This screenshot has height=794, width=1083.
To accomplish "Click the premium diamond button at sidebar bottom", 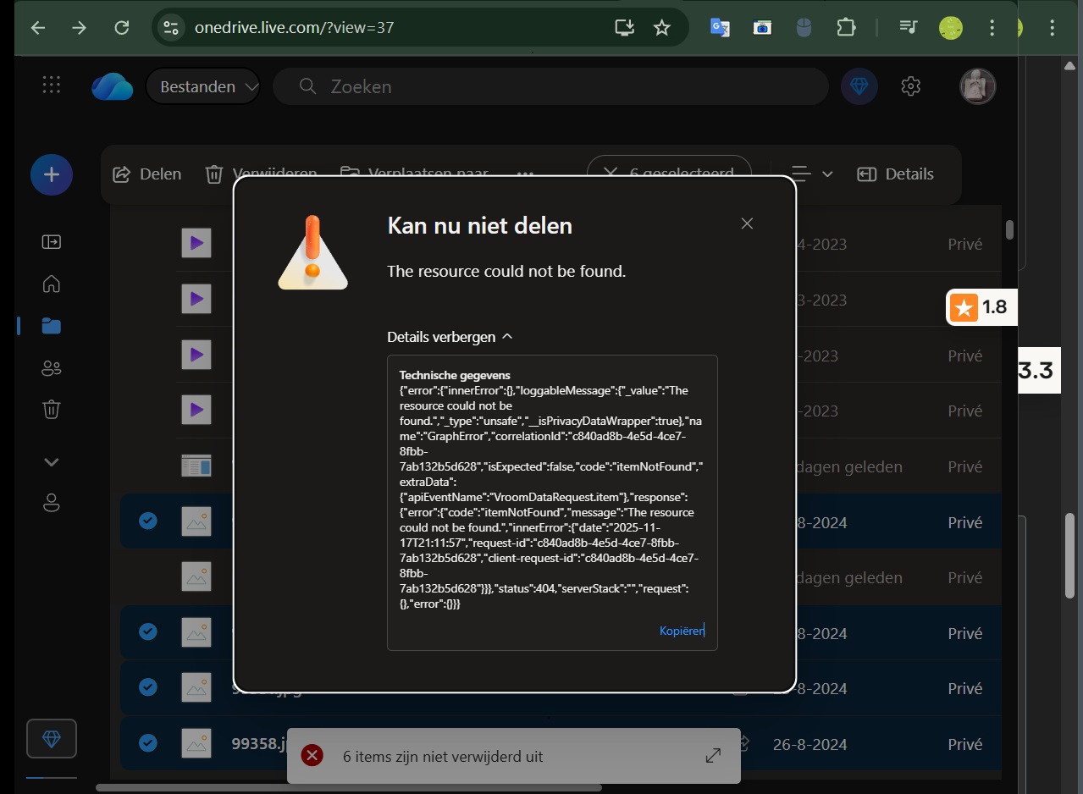I will (x=52, y=739).
